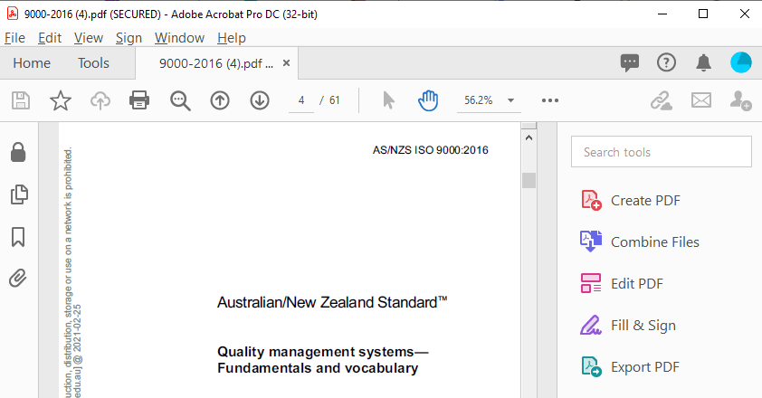The image size is (762, 398).
Task: Show security settings padlock panel
Action: (x=18, y=152)
